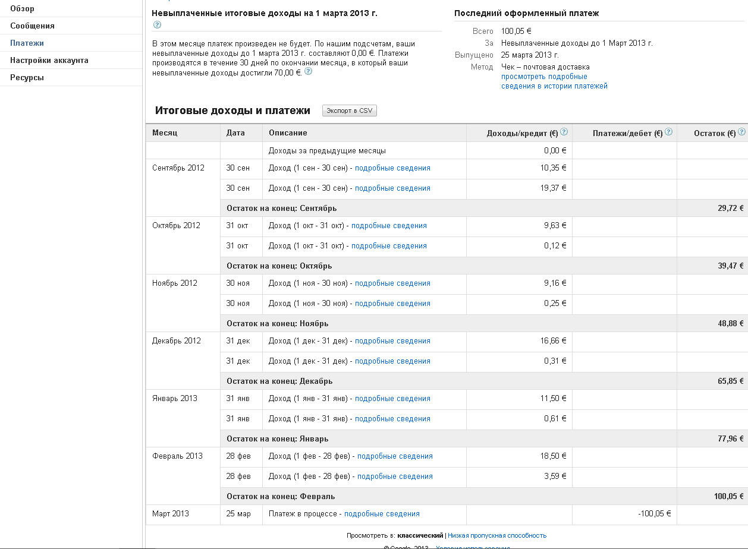Open details for October 0,12 € income
The image size is (748, 549).
[x=389, y=246]
